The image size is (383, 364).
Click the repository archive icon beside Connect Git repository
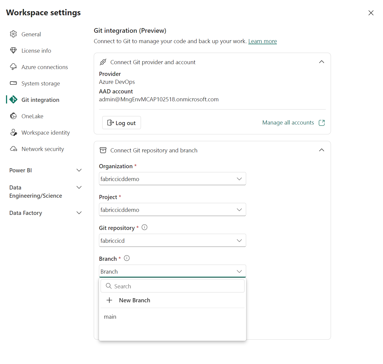pos(103,150)
